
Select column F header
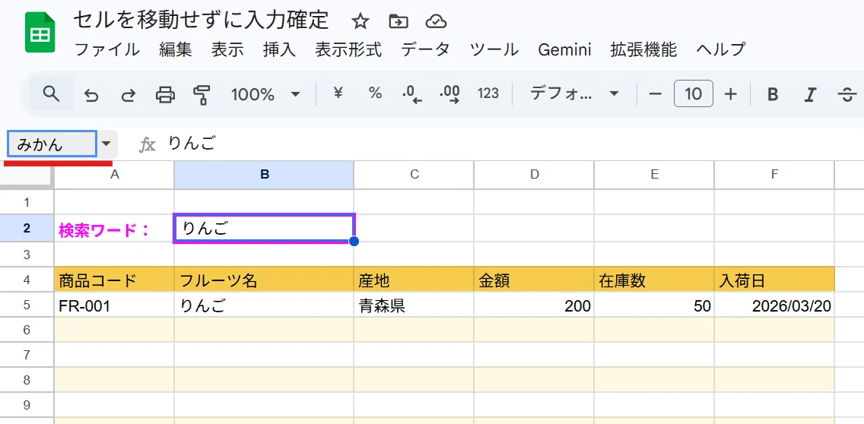click(x=774, y=175)
